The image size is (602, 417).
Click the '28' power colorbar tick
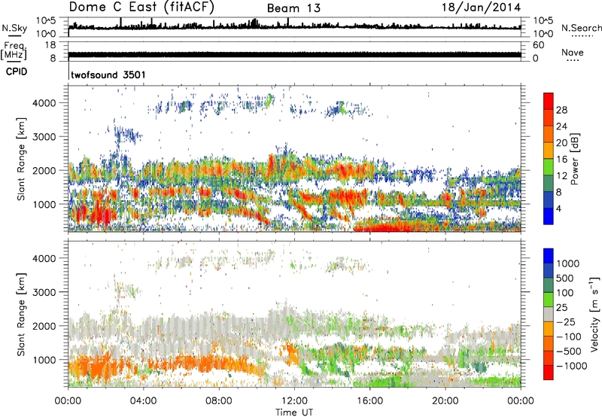[561, 110]
